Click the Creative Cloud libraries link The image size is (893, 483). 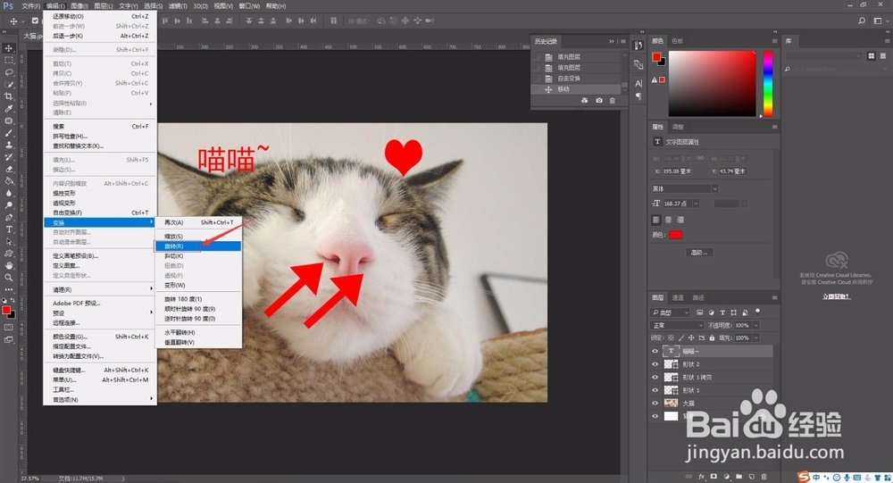(836, 296)
